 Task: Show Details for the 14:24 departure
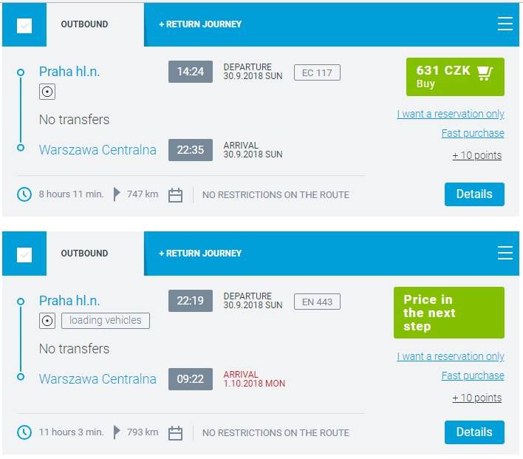click(474, 194)
